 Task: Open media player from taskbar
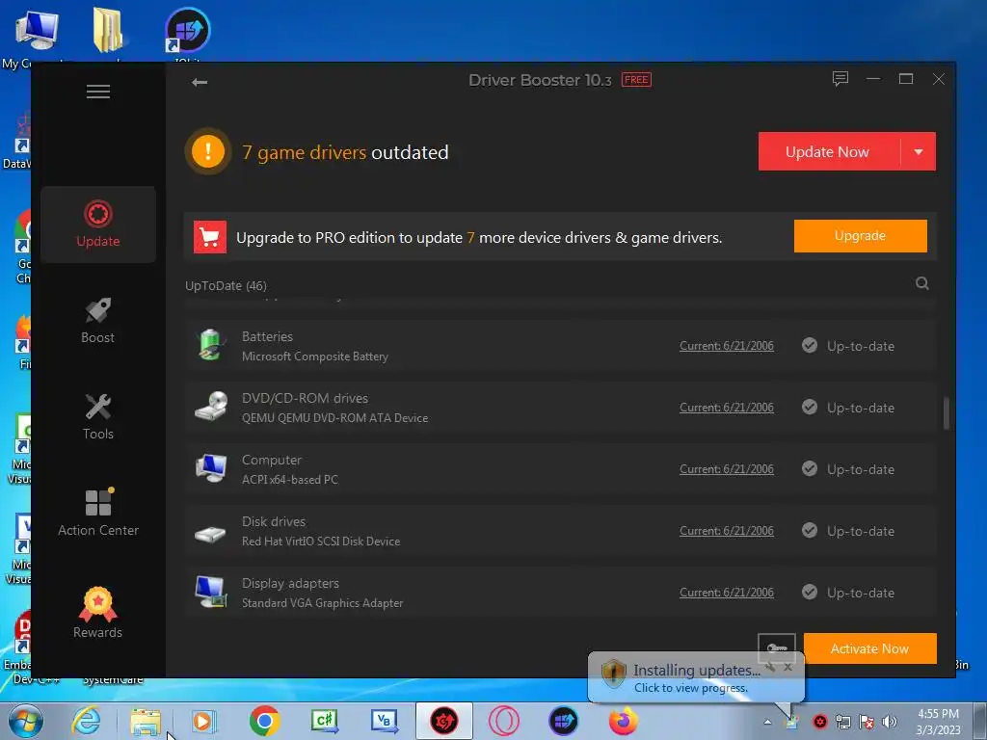click(203, 721)
